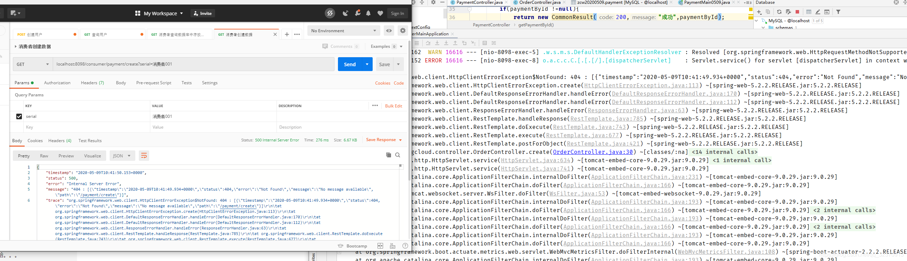This screenshot has height=261, width=907.
Task: Switch to the GET 查询用户 tab
Action: [112, 34]
